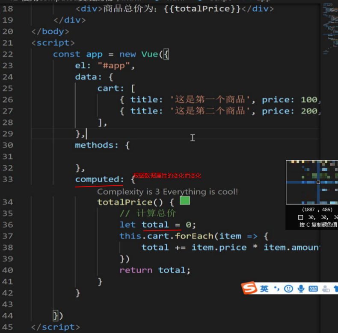The height and width of the screenshot is (333, 338).
Task: Click the "// 计算总价" comment
Action: point(148,213)
